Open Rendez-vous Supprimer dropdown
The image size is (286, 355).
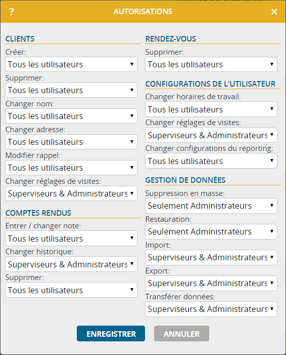211,64
